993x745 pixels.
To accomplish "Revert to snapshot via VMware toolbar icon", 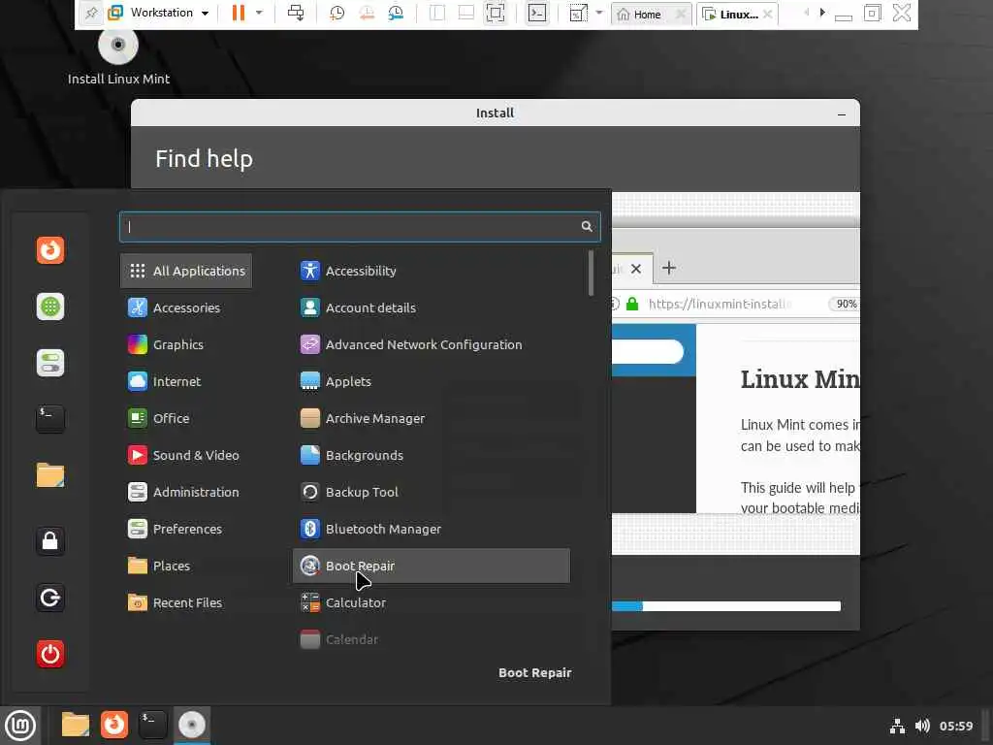I will click(x=366, y=13).
